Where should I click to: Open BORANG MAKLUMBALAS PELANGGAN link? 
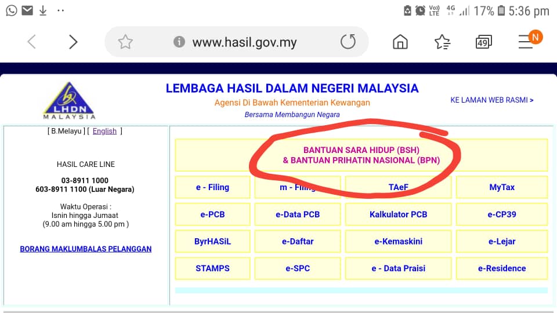point(86,249)
